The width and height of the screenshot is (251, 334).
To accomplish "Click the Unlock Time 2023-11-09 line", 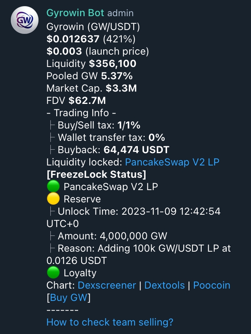I will pyautogui.click(x=139, y=211).
